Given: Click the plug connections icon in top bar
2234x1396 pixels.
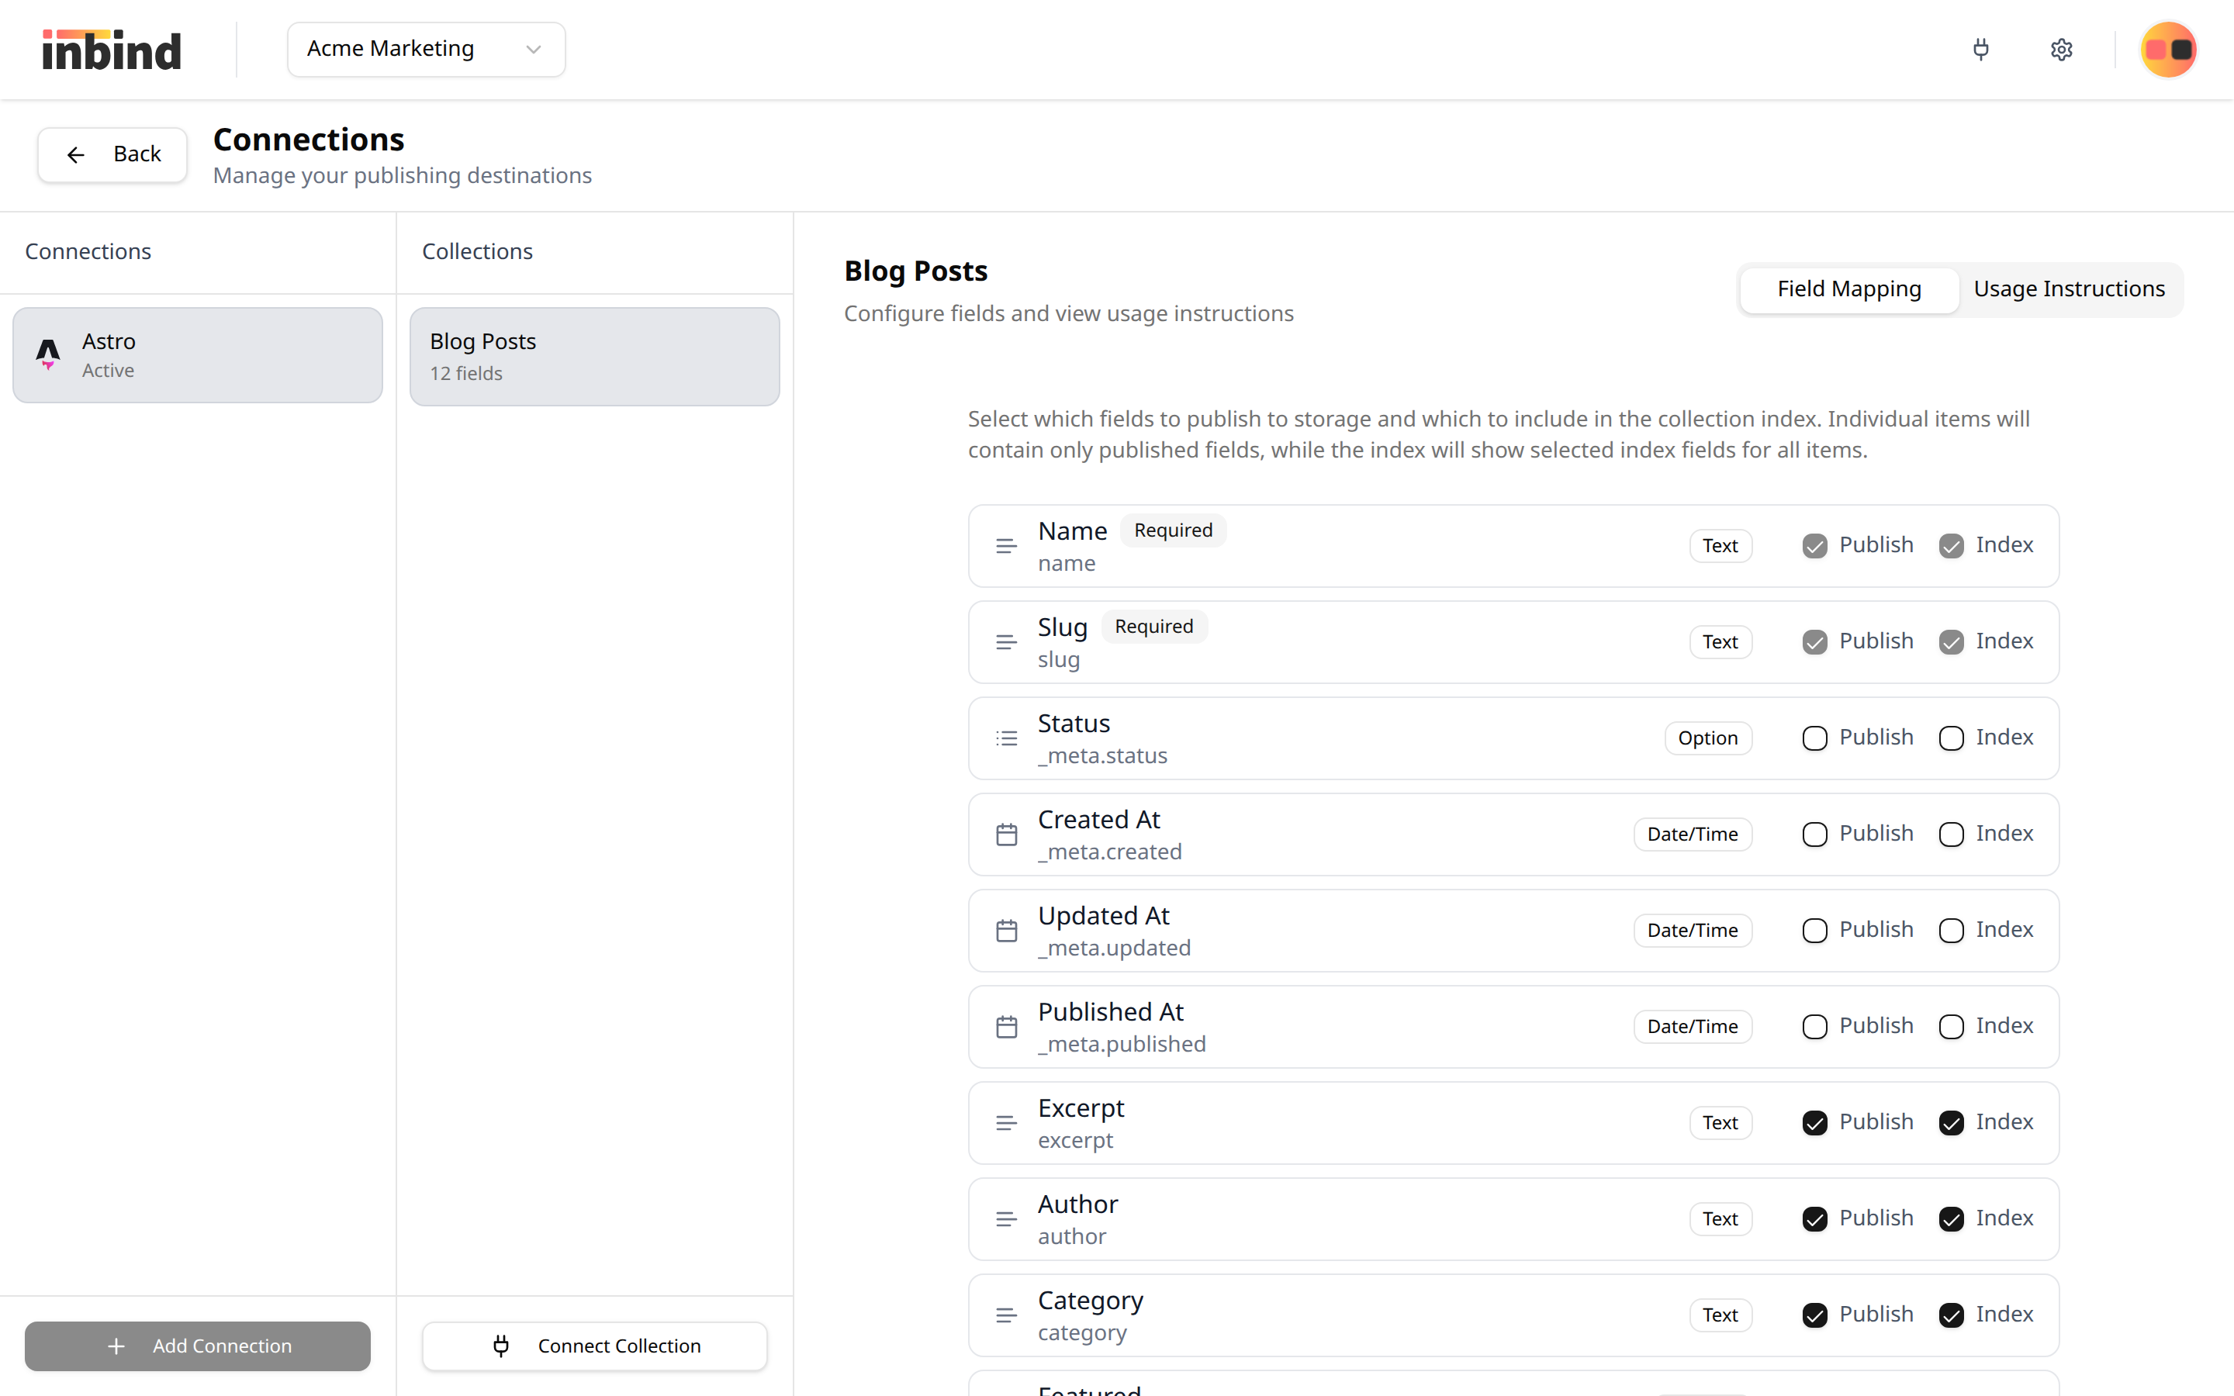Looking at the screenshot, I should [1981, 49].
